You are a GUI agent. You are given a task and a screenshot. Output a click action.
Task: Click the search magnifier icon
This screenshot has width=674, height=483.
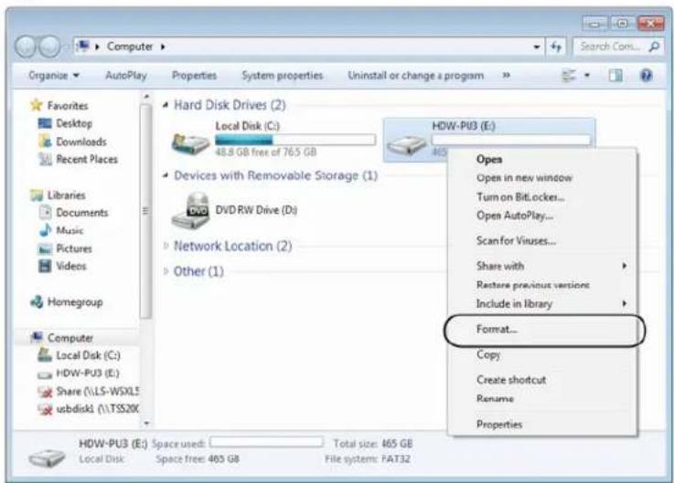point(654,47)
